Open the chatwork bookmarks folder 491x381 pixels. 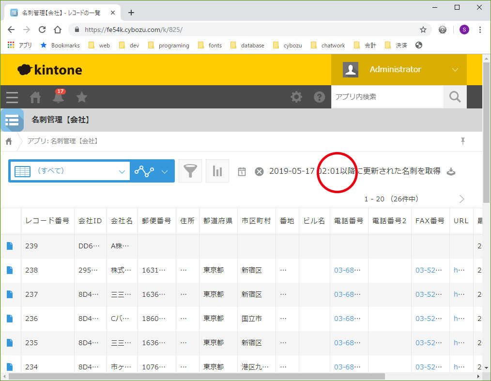[328, 46]
